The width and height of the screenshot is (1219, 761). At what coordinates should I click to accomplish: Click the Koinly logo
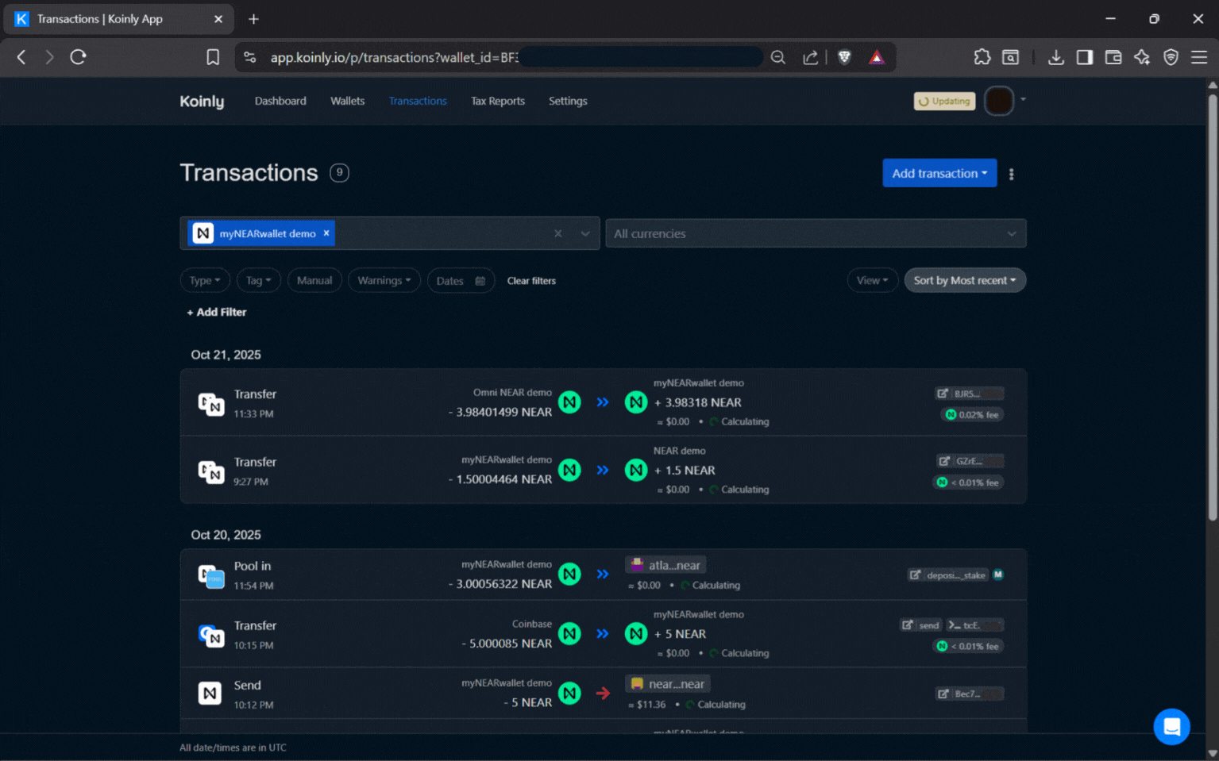[202, 101]
